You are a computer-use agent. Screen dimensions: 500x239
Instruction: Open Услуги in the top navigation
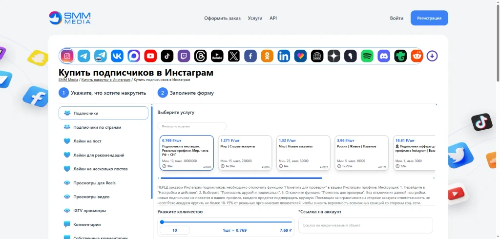point(255,18)
